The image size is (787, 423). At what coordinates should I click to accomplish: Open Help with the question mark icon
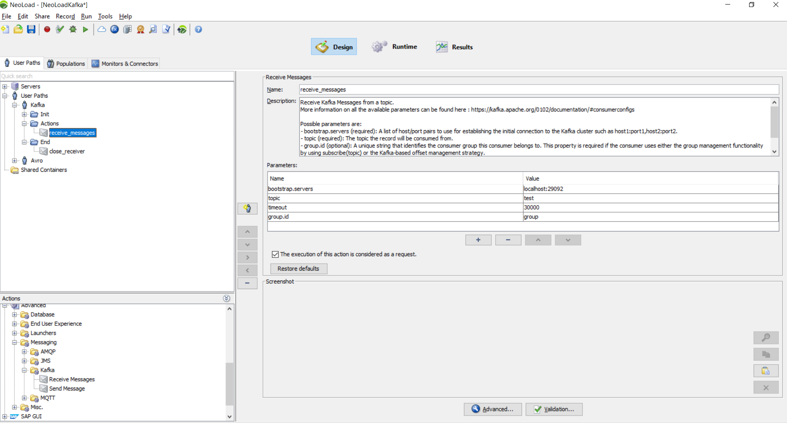[x=198, y=29]
